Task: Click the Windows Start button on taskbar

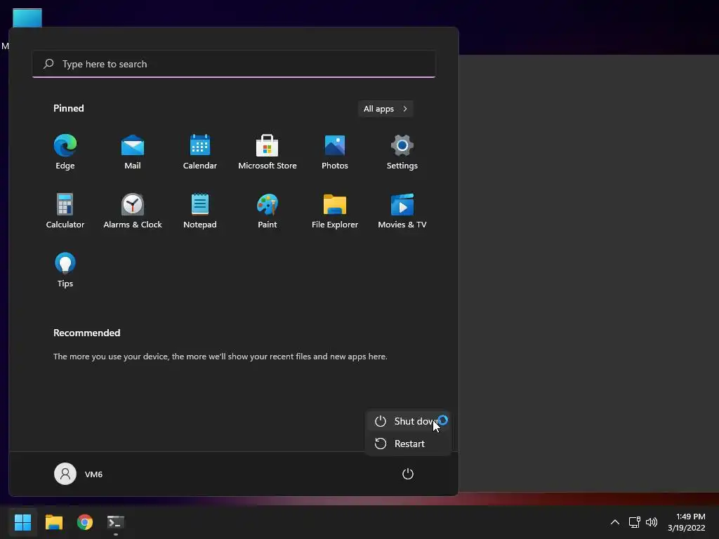Action: tap(22, 522)
